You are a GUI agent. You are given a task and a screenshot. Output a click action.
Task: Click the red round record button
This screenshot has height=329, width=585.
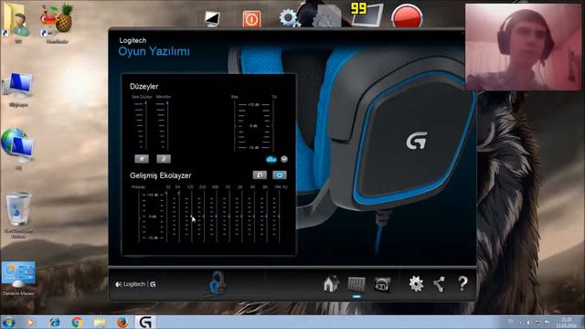click(407, 16)
